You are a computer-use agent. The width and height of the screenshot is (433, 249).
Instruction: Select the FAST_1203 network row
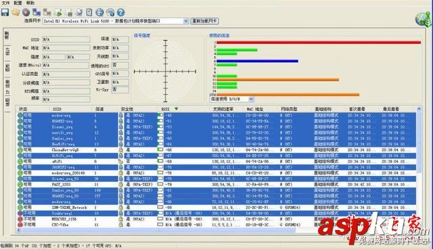point(216,184)
